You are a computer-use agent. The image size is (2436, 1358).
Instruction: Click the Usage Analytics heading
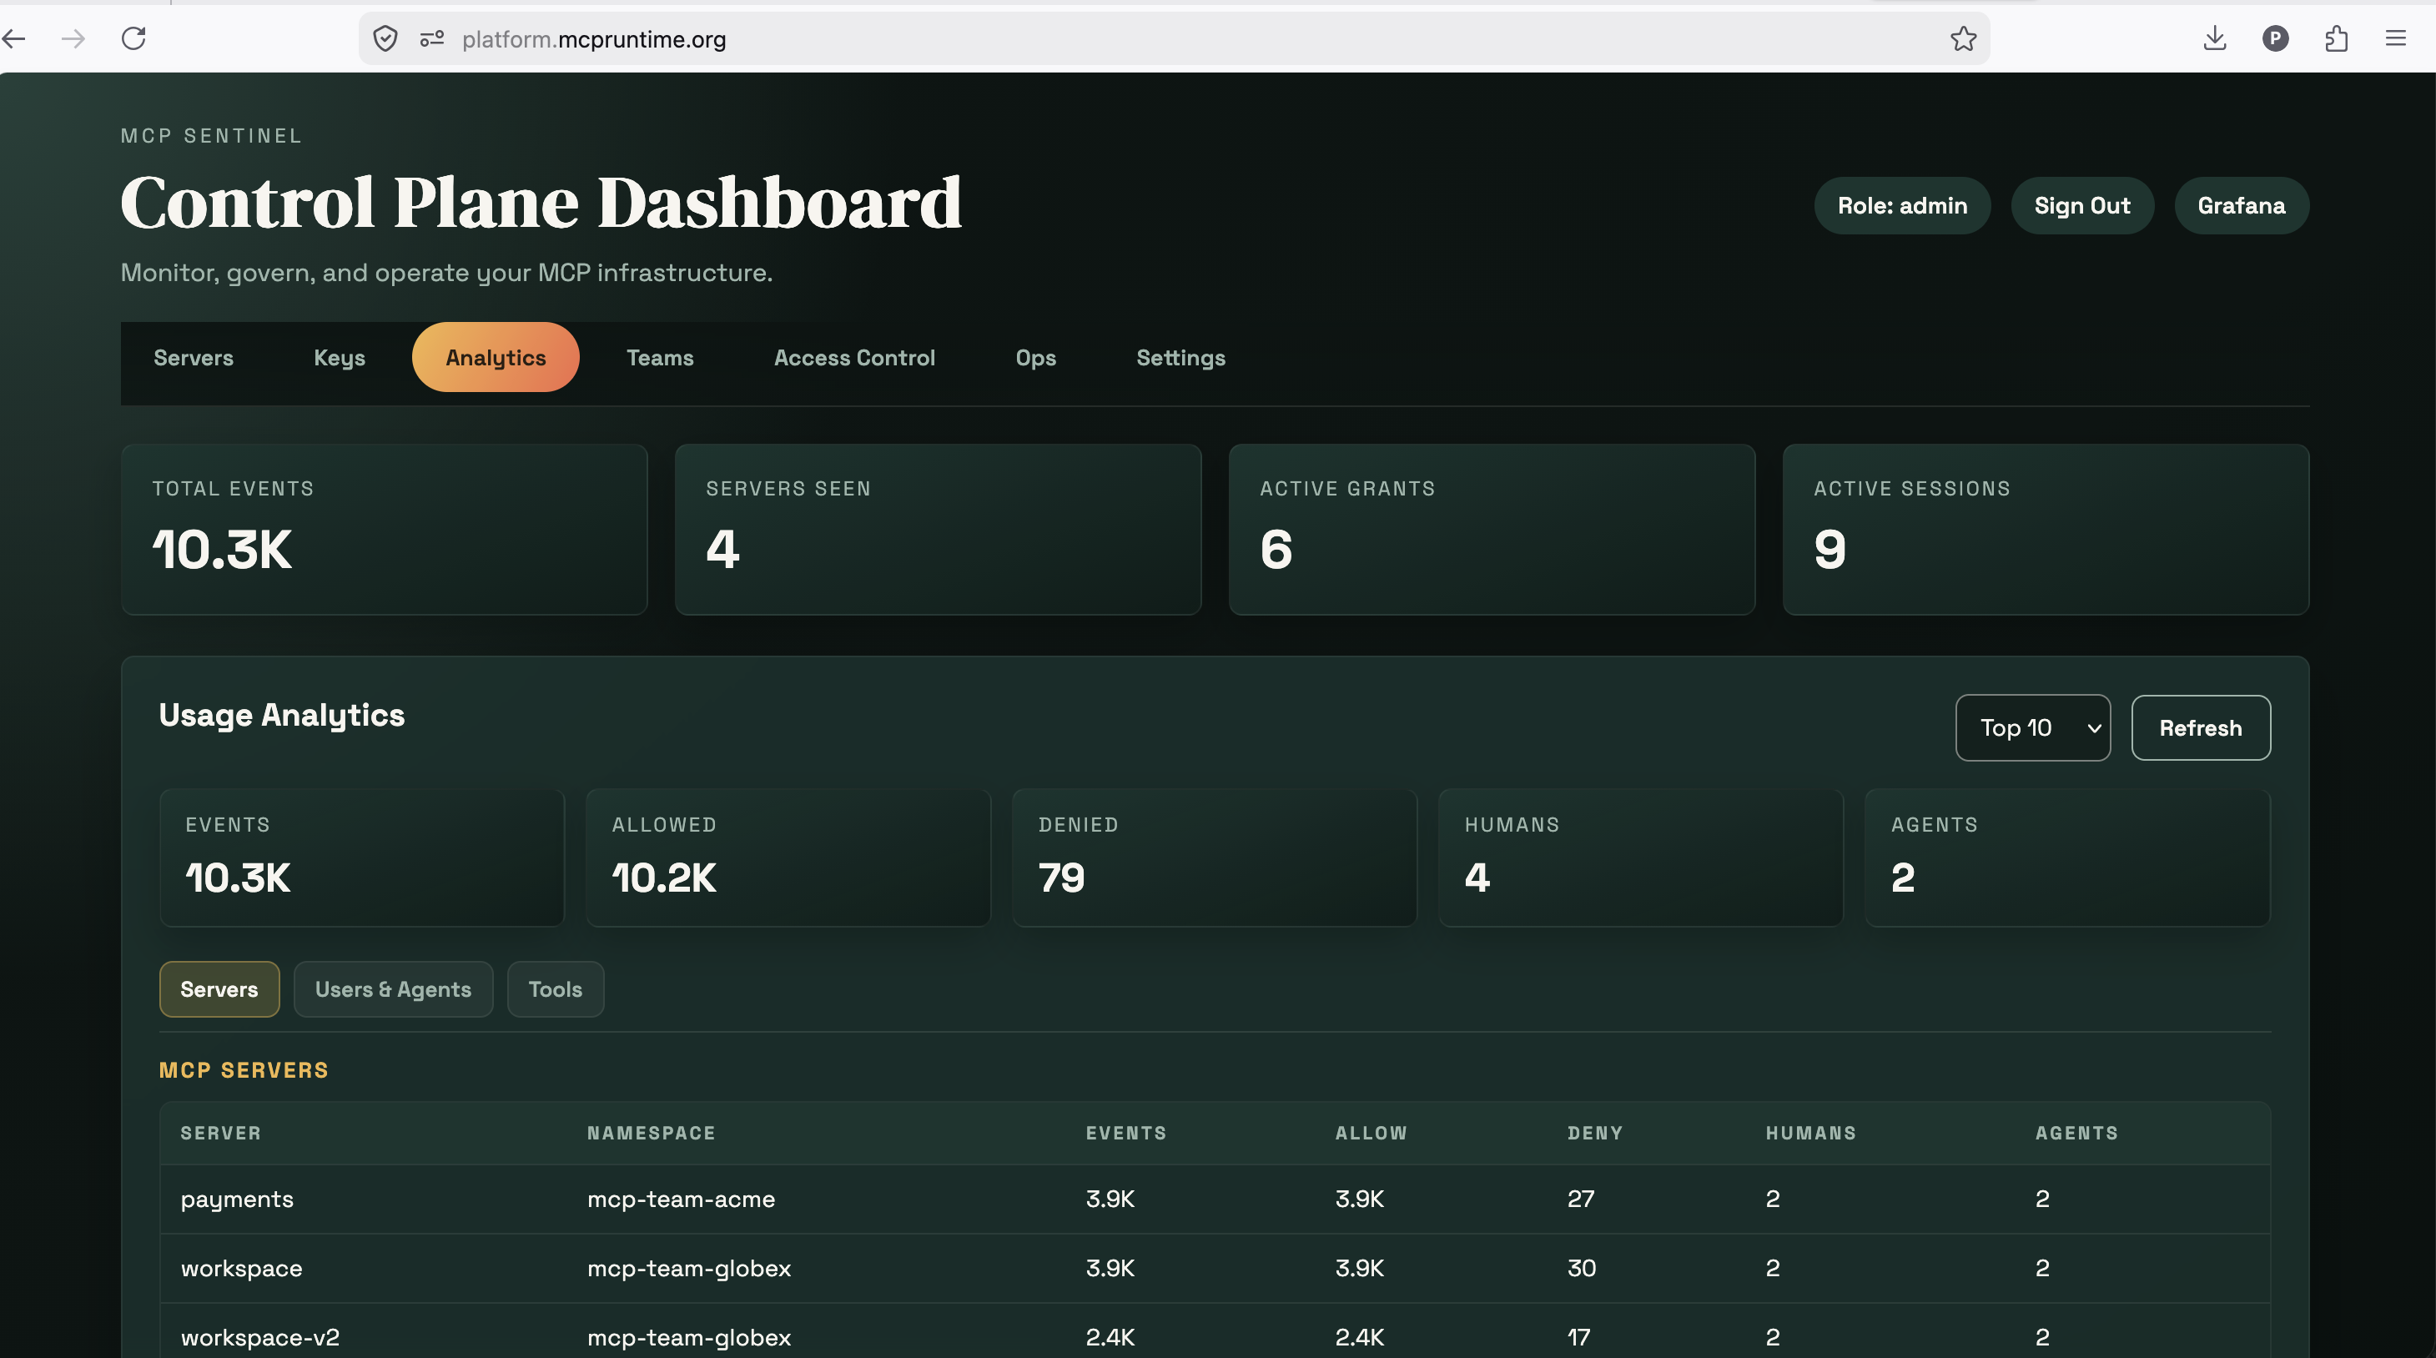pyautogui.click(x=281, y=715)
